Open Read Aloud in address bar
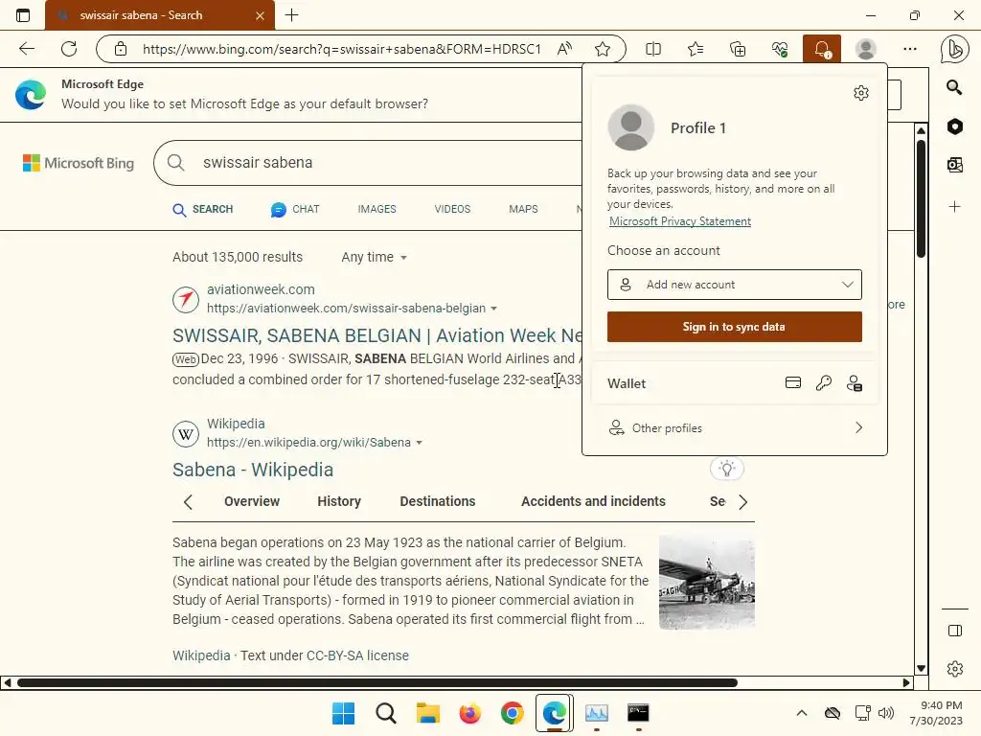This screenshot has height=736, width=981. pos(565,49)
